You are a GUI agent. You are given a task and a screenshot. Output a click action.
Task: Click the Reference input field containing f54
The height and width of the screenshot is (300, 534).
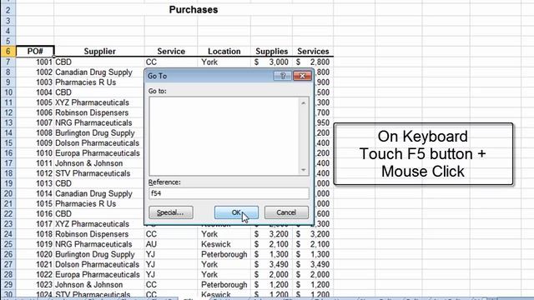pyautogui.click(x=229, y=193)
